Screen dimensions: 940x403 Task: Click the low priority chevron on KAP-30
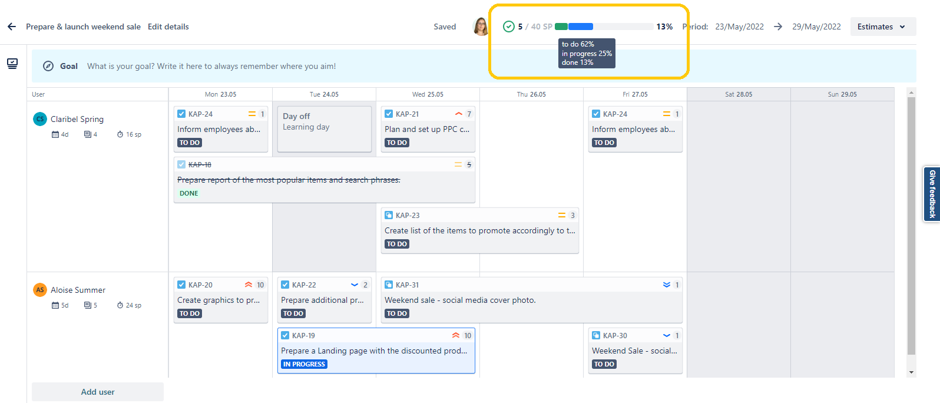click(x=667, y=335)
